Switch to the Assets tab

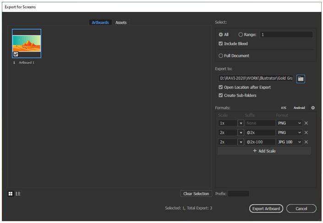(121, 22)
